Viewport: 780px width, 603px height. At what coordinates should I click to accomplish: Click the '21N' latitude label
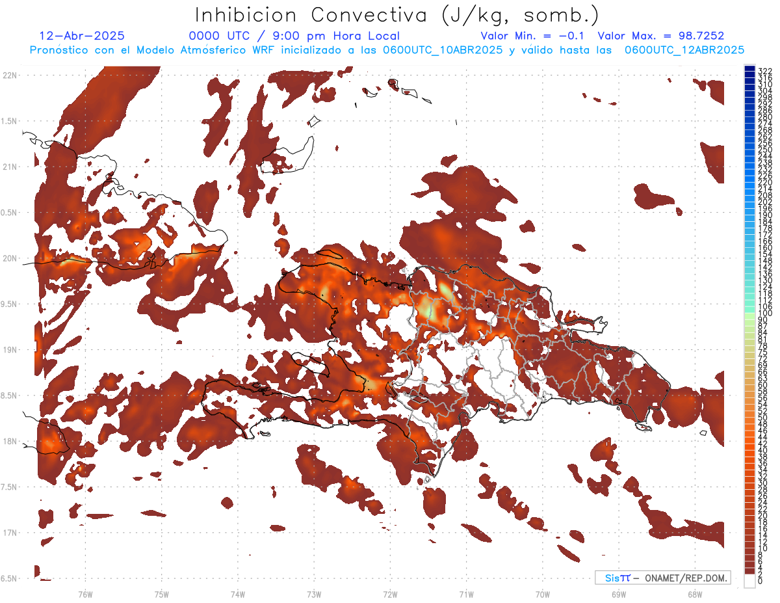[10, 167]
